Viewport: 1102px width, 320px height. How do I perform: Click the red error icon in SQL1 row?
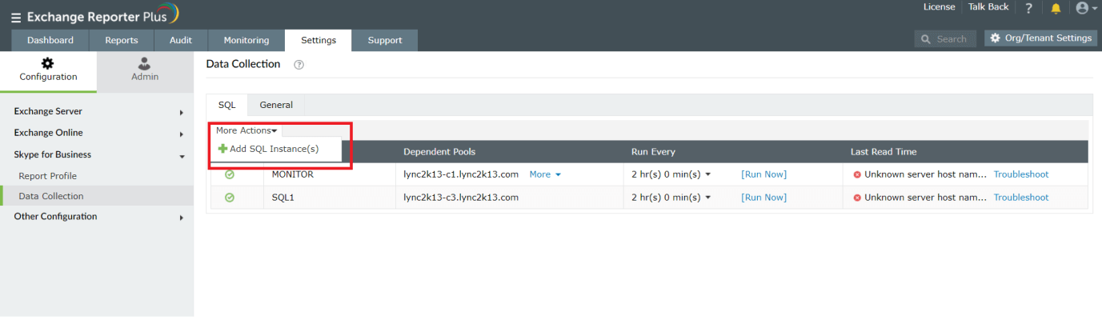[x=857, y=198]
